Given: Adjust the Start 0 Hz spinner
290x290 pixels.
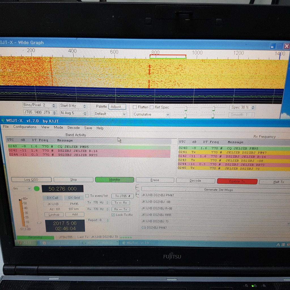Looking at the screenshot, I should pos(84,106).
